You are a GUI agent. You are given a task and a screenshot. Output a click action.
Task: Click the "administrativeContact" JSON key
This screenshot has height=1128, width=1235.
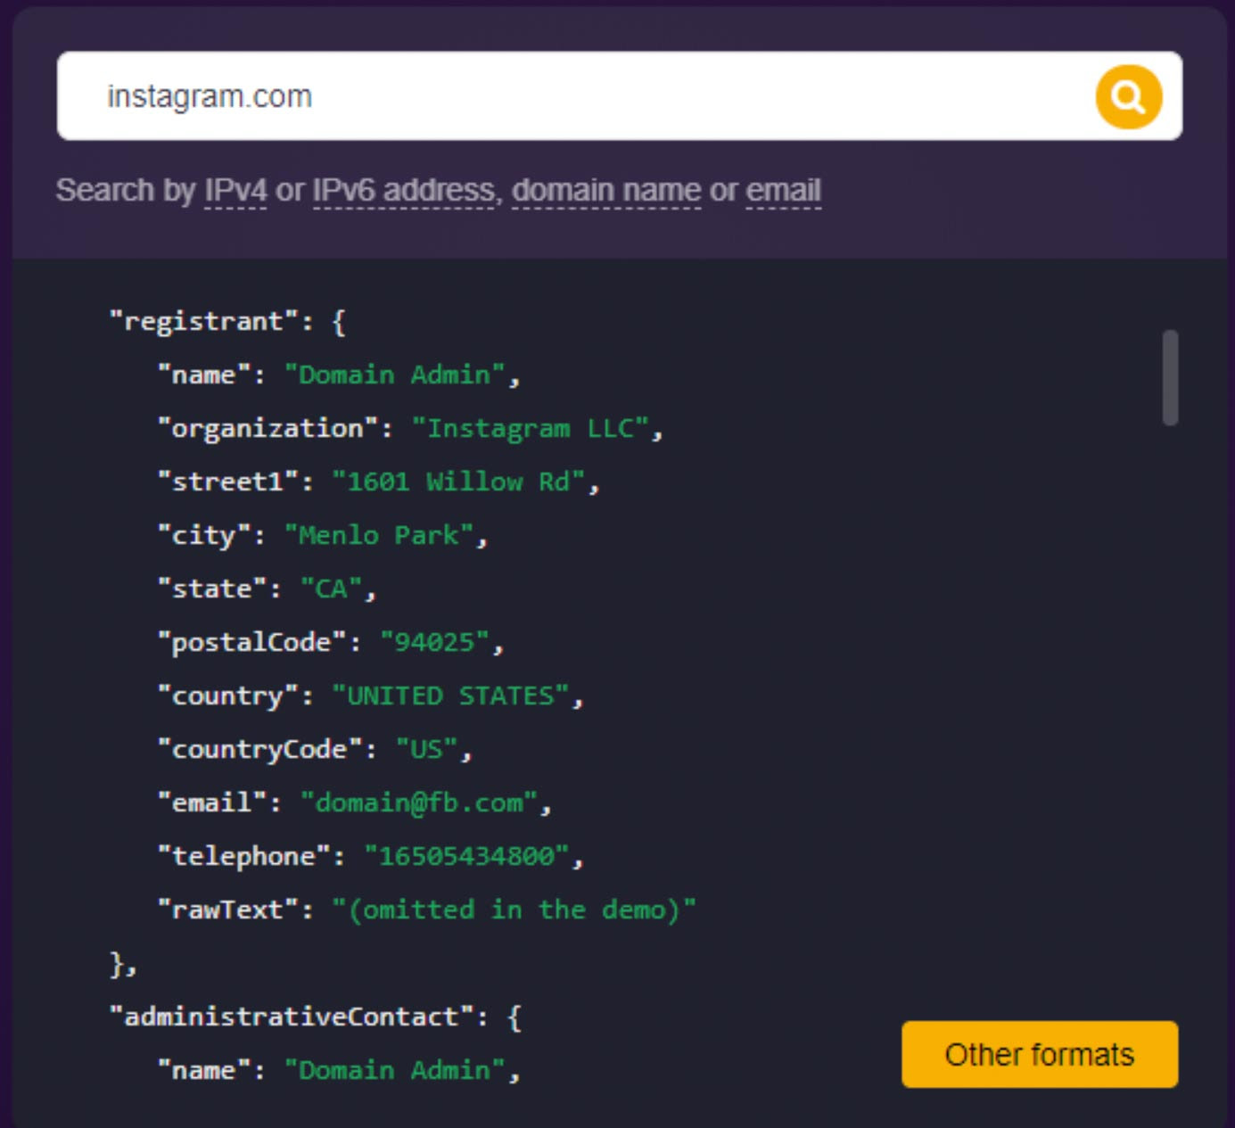292,1017
